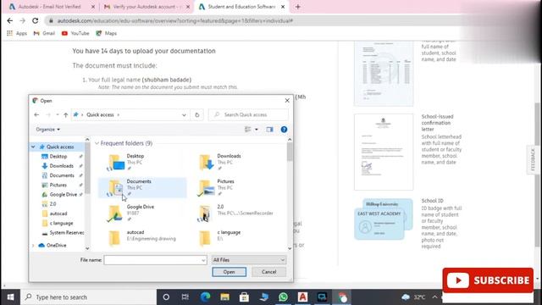This screenshot has width=542, height=305.
Task: Select Google Drive in navigation pane
Action: 63,195
